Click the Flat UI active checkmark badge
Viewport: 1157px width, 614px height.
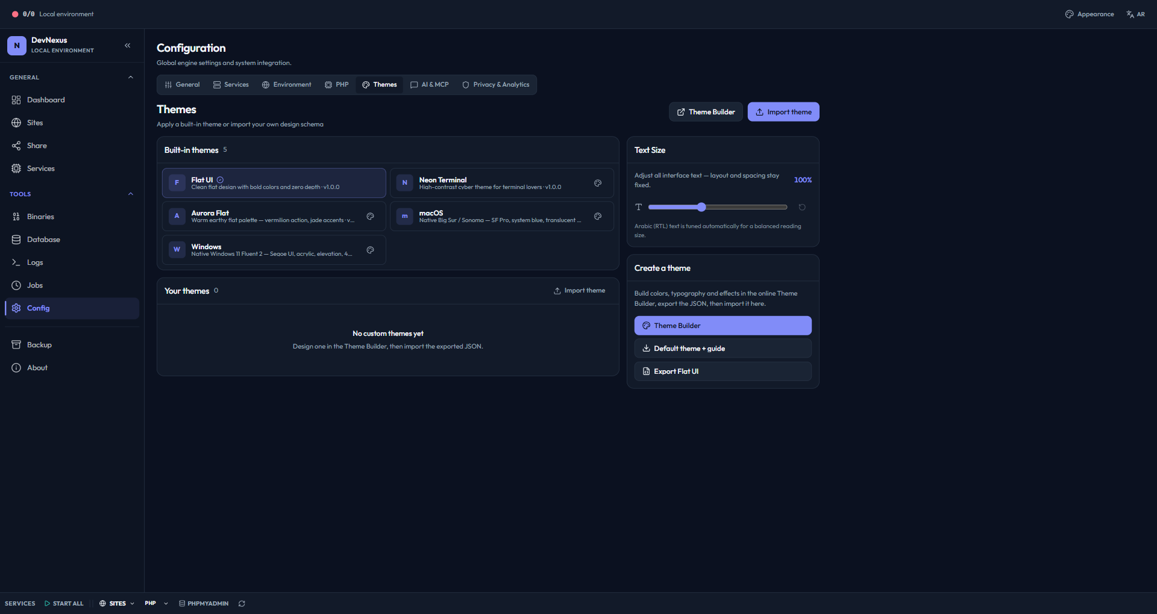coord(220,179)
